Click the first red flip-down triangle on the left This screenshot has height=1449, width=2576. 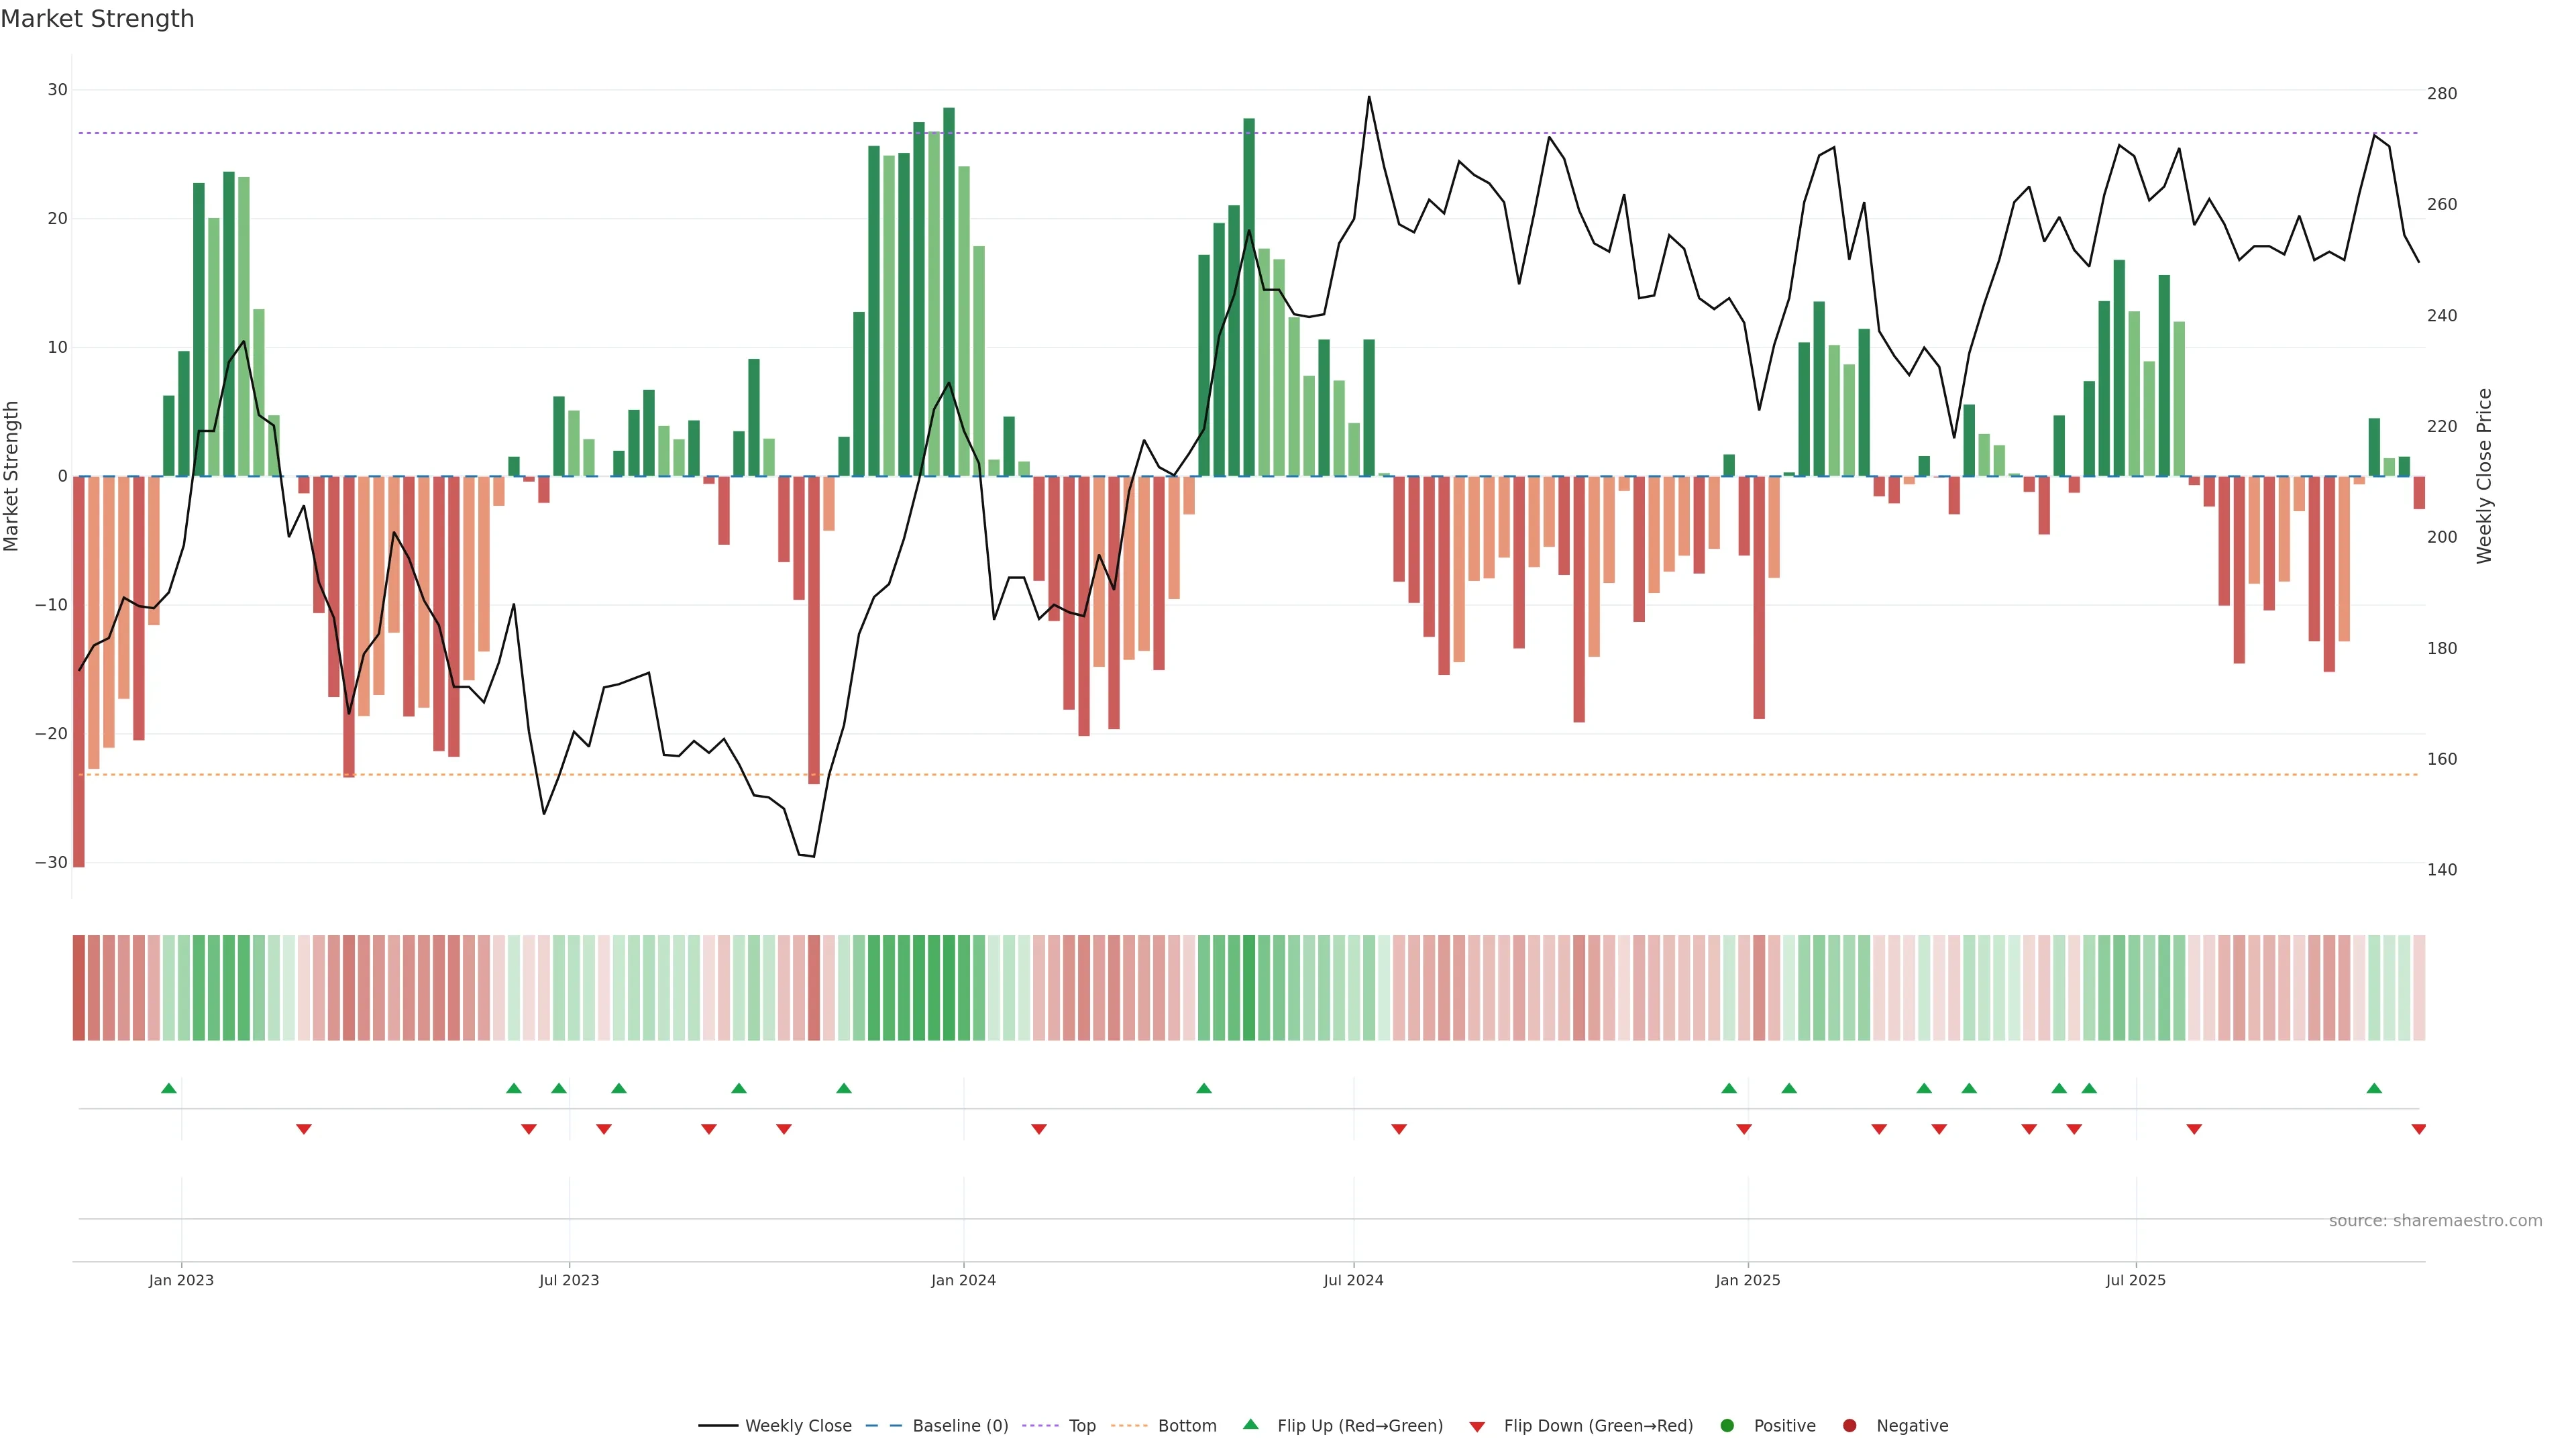[304, 1129]
